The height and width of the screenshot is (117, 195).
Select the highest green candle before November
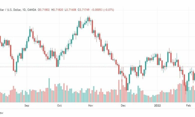pyautogui.click(x=88, y=19)
